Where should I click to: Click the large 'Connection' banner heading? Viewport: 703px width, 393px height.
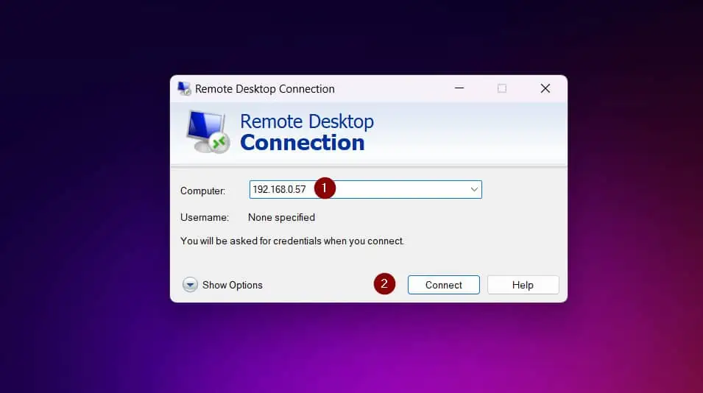coord(303,143)
